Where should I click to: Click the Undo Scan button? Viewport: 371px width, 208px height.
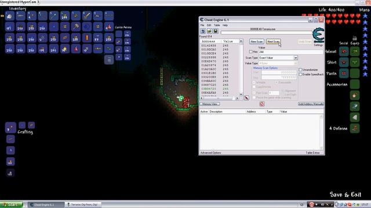click(x=304, y=42)
